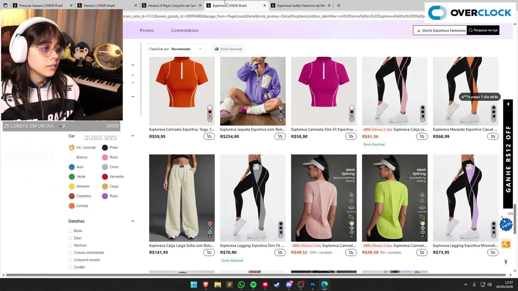
Task: Open Exploreva Jaqueta Esportiva com Bolso title
Action: [x=253, y=130]
